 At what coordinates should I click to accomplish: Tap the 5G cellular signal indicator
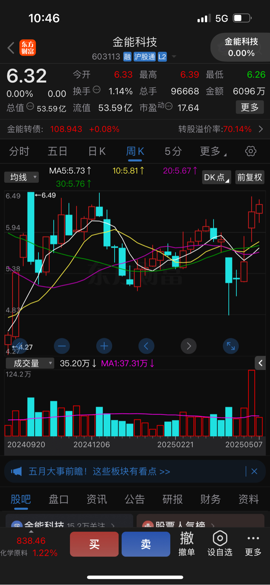221,18
